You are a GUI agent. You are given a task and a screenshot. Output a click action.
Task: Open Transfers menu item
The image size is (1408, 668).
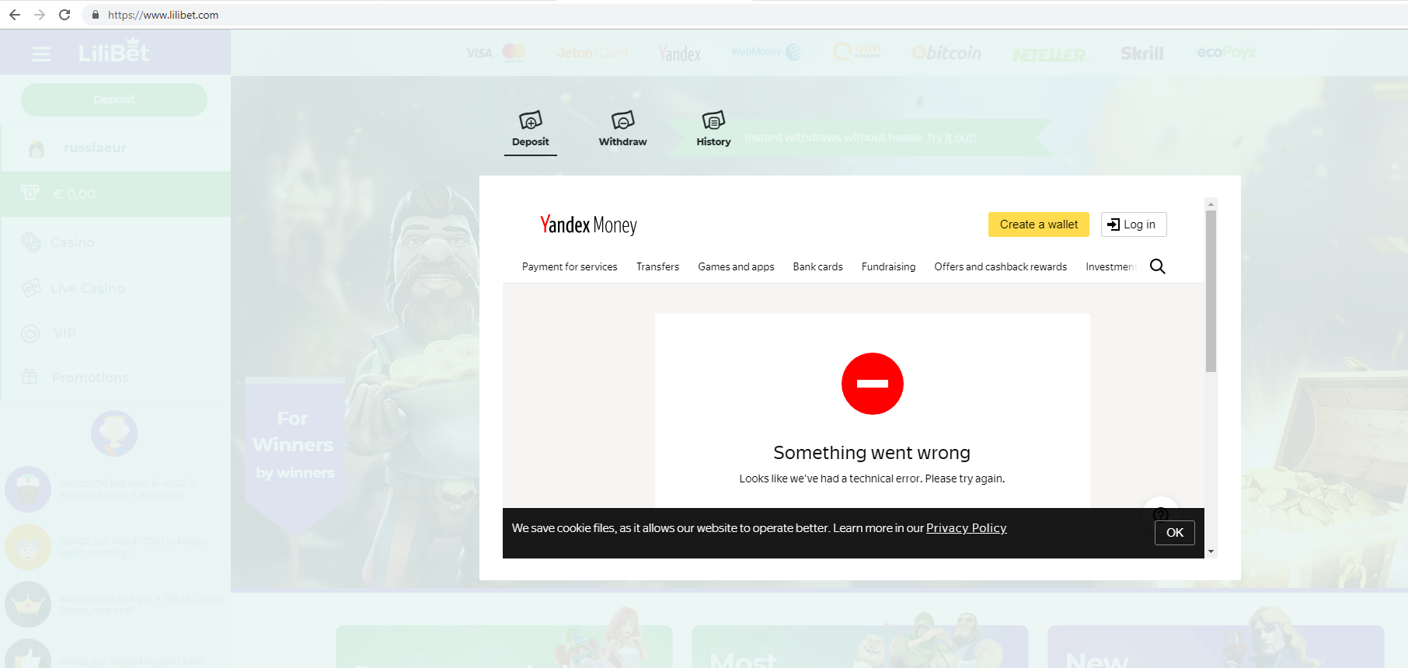tap(657, 266)
